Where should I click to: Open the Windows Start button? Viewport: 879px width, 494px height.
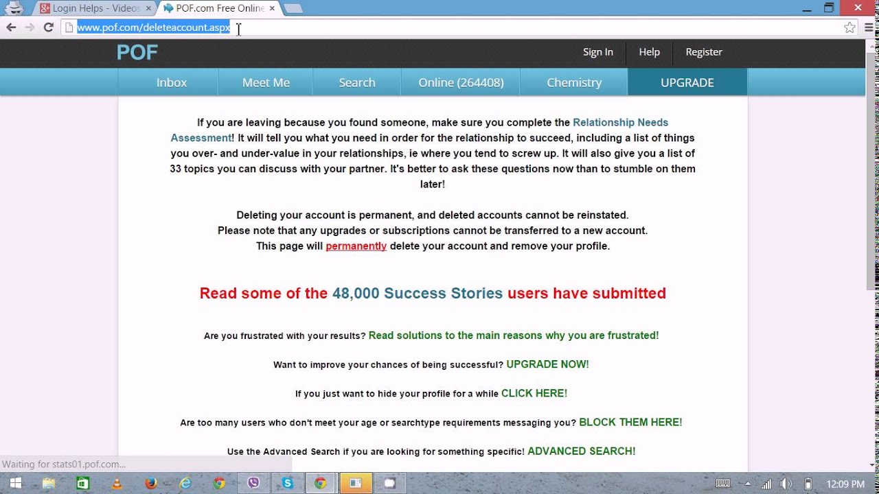coord(14,483)
